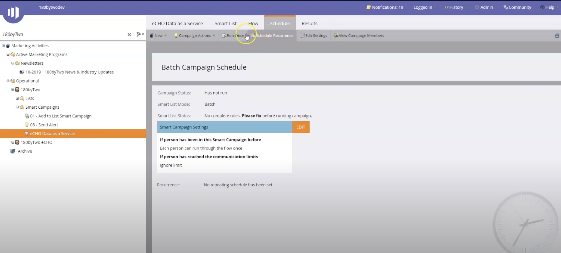
Task: Open the History menu
Action: [455, 7]
